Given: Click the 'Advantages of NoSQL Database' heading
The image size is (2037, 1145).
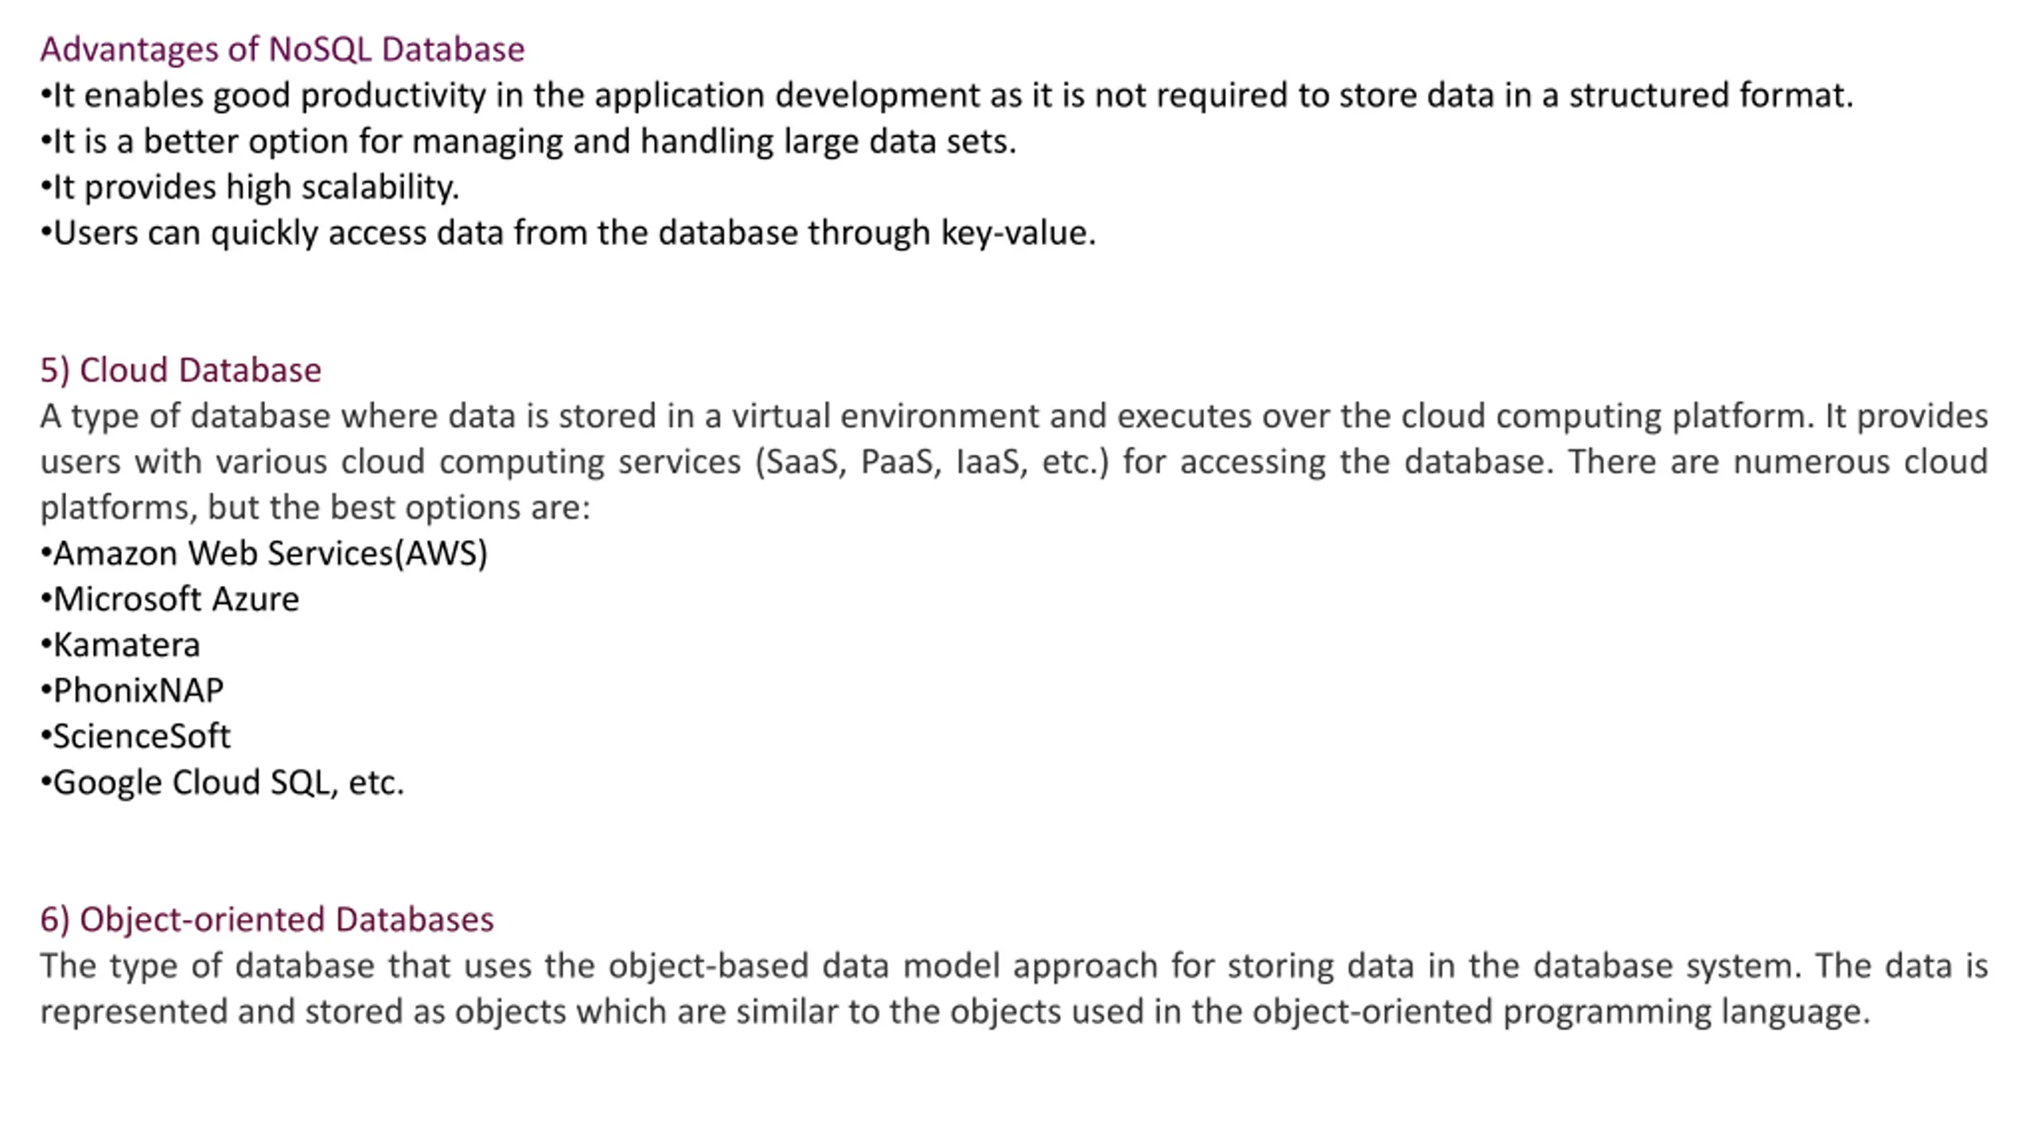Looking at the screenshot, I should point(282,49).
